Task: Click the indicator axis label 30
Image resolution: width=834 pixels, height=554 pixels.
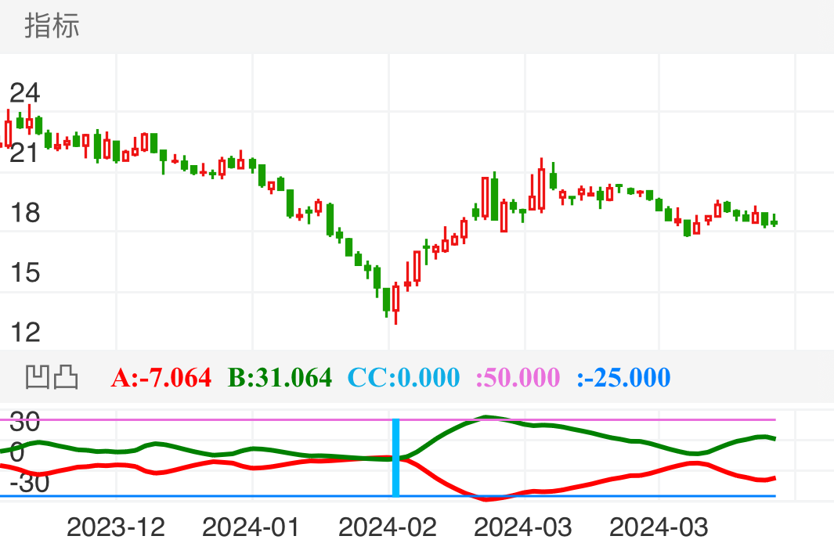Action: [24, 423]
